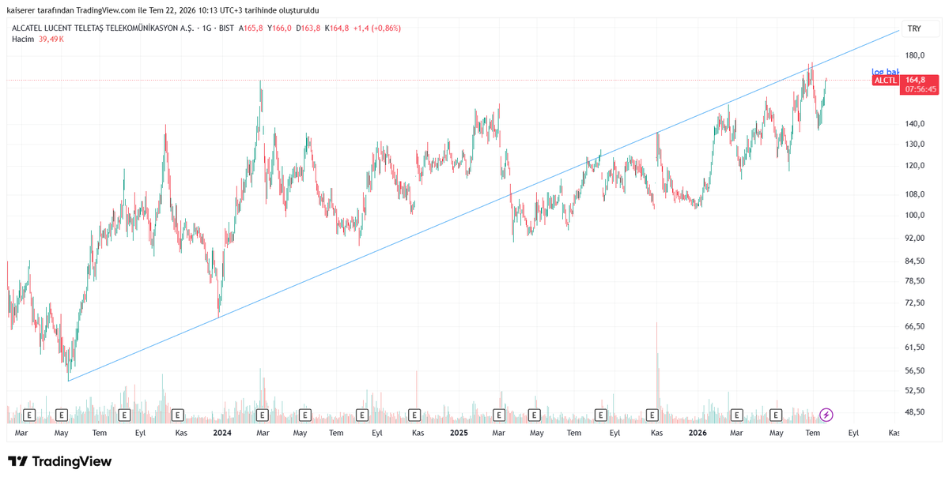Open the last earnings E marker, May 2026

pos(777,414)
